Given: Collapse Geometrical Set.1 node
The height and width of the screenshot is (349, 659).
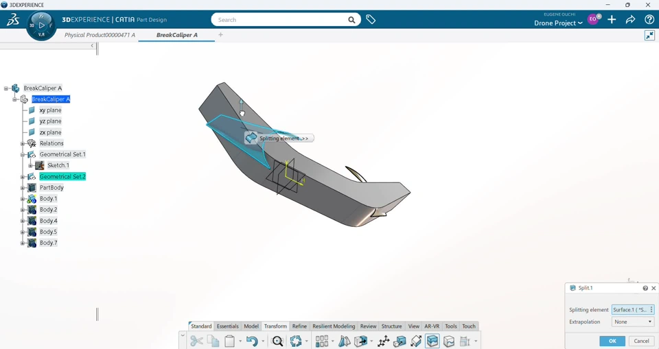Looking at the screenshot, I should pyautogui.click(x=23, y=154).
